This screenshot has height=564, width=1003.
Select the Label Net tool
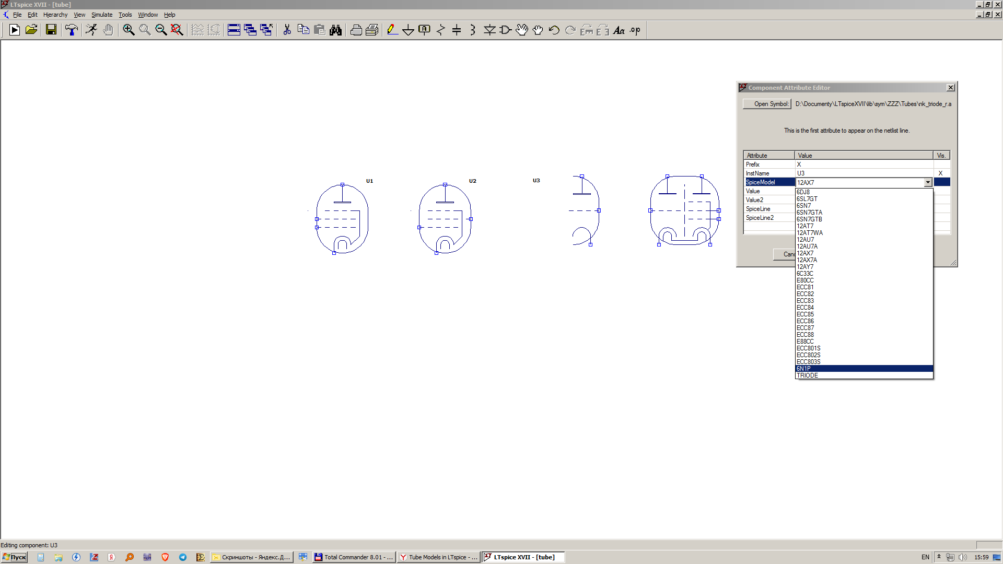pos(425,30)
